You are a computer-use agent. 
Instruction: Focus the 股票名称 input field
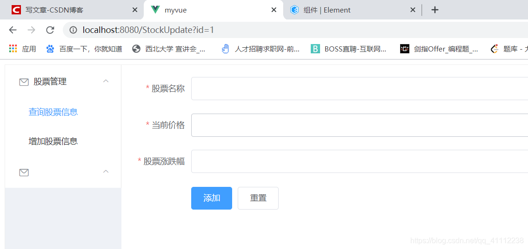pos(360,89)
